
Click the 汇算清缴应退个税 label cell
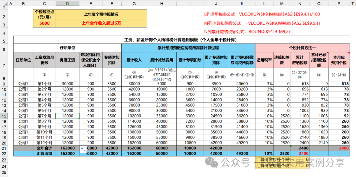pyautogui.click(x=273, y=165)
